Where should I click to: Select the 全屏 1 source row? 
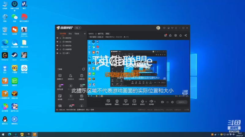(x=71, y=53)
